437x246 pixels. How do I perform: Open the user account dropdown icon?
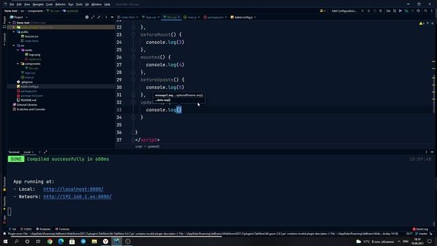click(322, 11)
